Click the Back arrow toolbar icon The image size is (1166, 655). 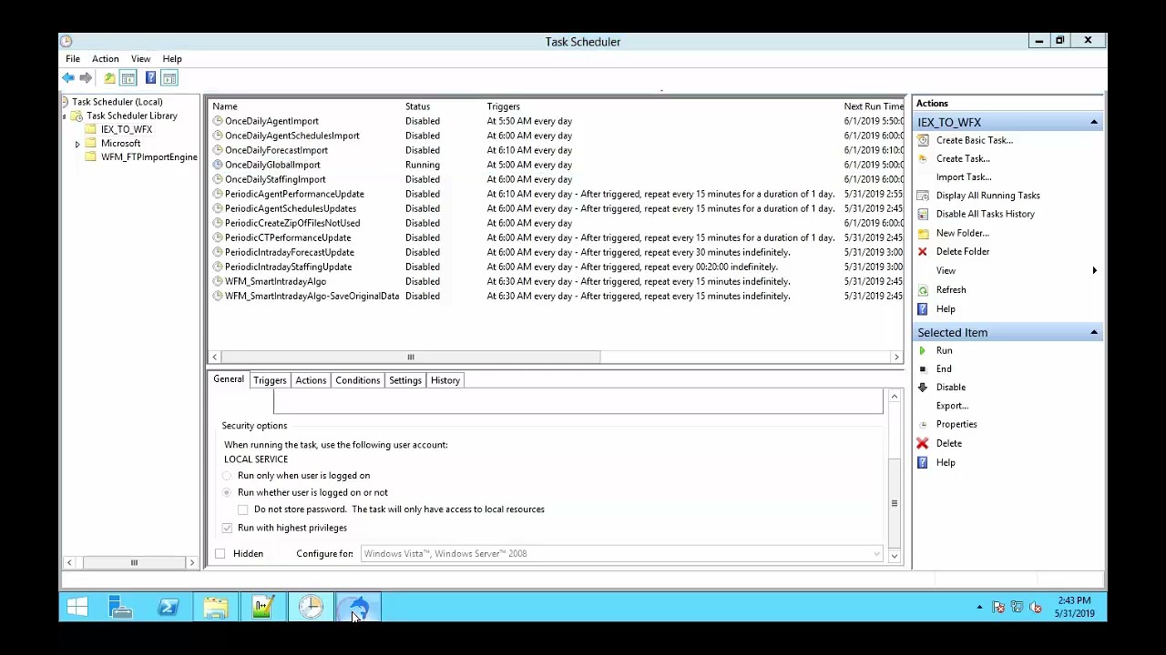coord(68,78)
